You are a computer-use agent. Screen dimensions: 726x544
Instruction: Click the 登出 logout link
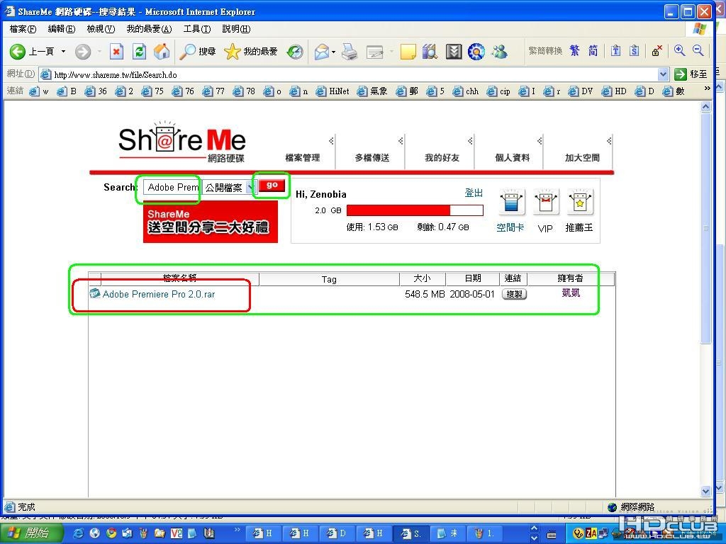(474, 193)
